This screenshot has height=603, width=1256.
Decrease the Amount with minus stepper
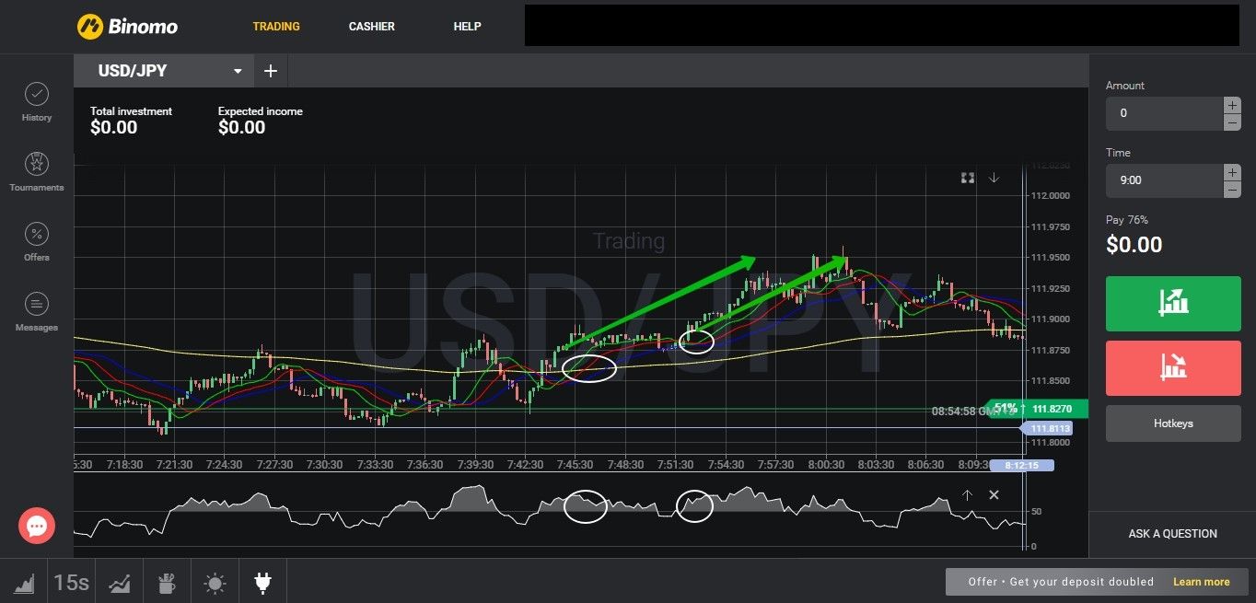[x=1233, y=122]
